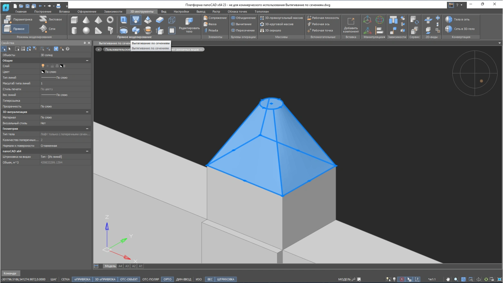Toggle ОРТО mode in status bar
Viewport: 503px width, 283px height.
(167, 279)
